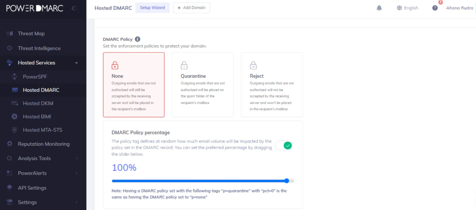Viewport: 476px width, 210px height.
Task: Open notifications bell icon
Action: [379, 8]
